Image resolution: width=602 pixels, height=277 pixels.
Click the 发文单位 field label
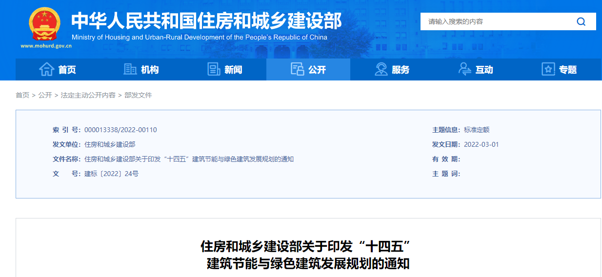[x=67, y=144]
